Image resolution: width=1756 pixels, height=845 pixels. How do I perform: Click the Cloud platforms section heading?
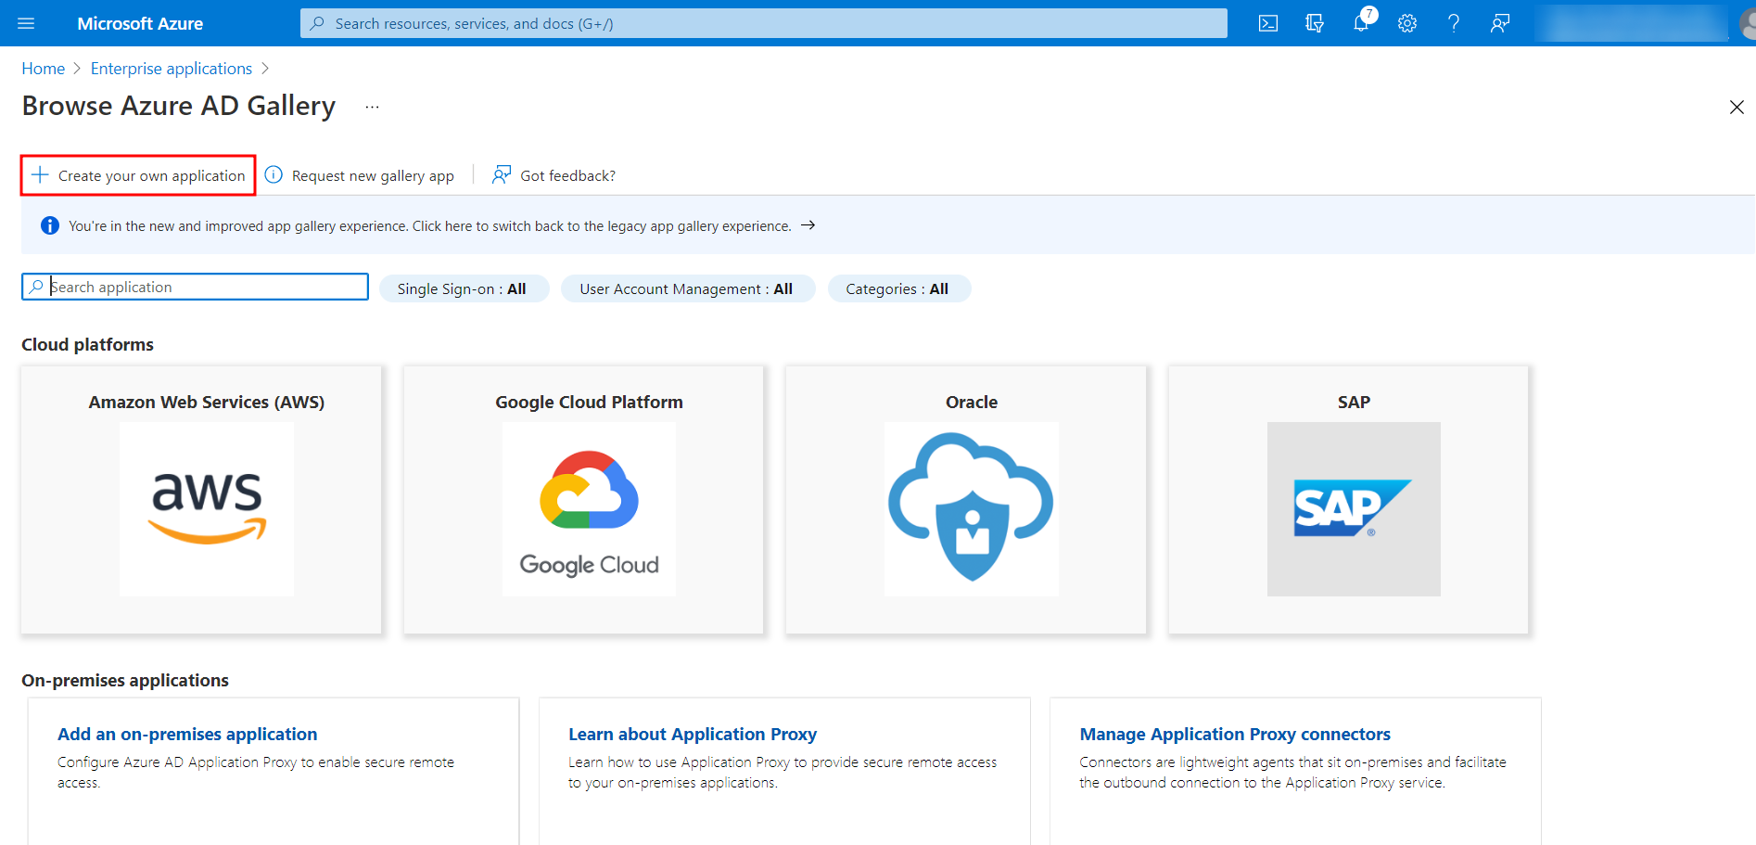click(88, 344)
